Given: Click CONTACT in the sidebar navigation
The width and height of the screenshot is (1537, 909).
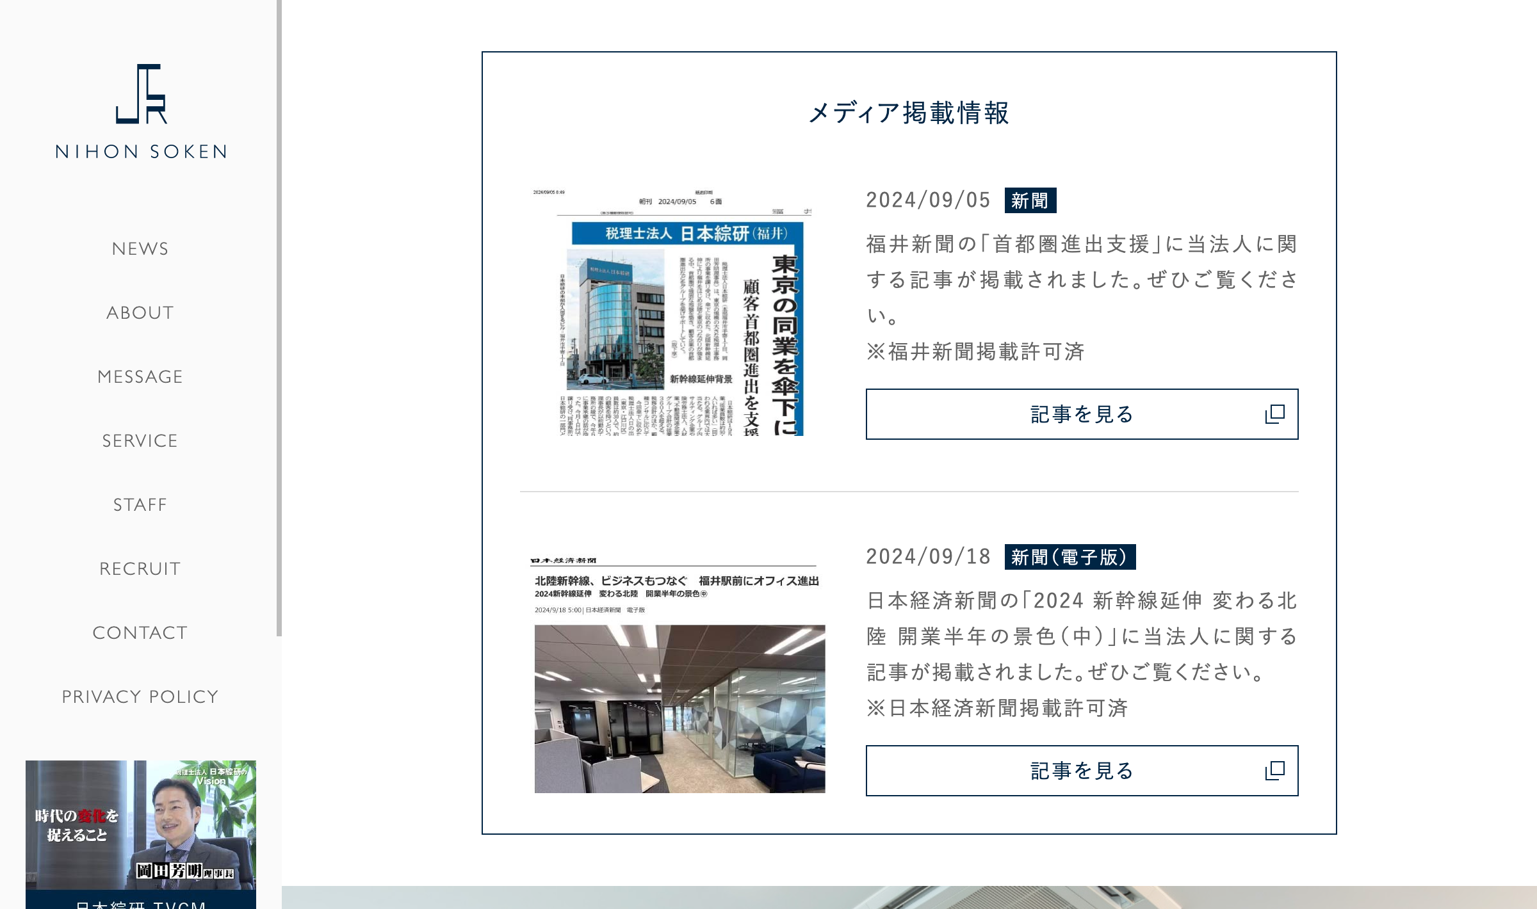Looking at the screenshot, I should click(x=140, y=632).
